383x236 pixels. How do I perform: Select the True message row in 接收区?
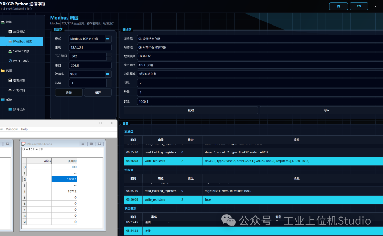coord(253,199)
